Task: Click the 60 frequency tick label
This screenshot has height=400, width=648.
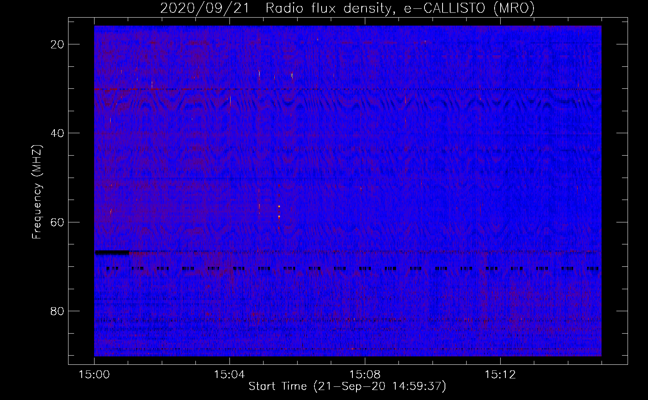Action: 57,222
